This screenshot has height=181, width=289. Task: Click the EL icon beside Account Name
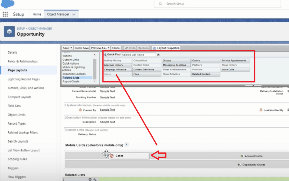point(242,156)
